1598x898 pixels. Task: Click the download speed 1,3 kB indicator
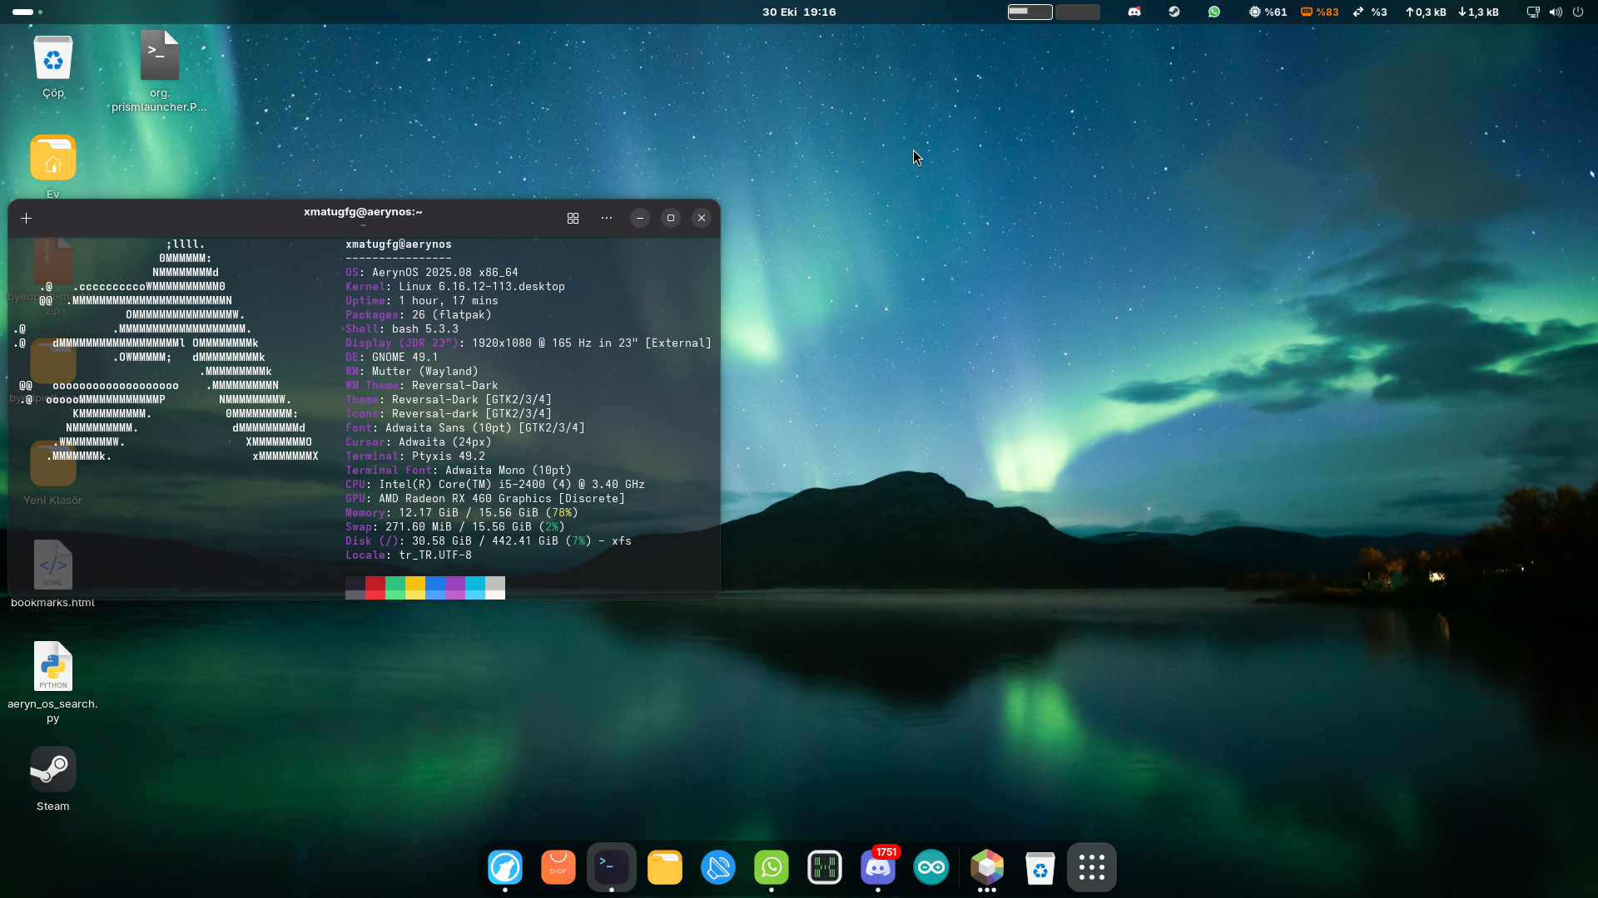click(x=1478, y=12)
